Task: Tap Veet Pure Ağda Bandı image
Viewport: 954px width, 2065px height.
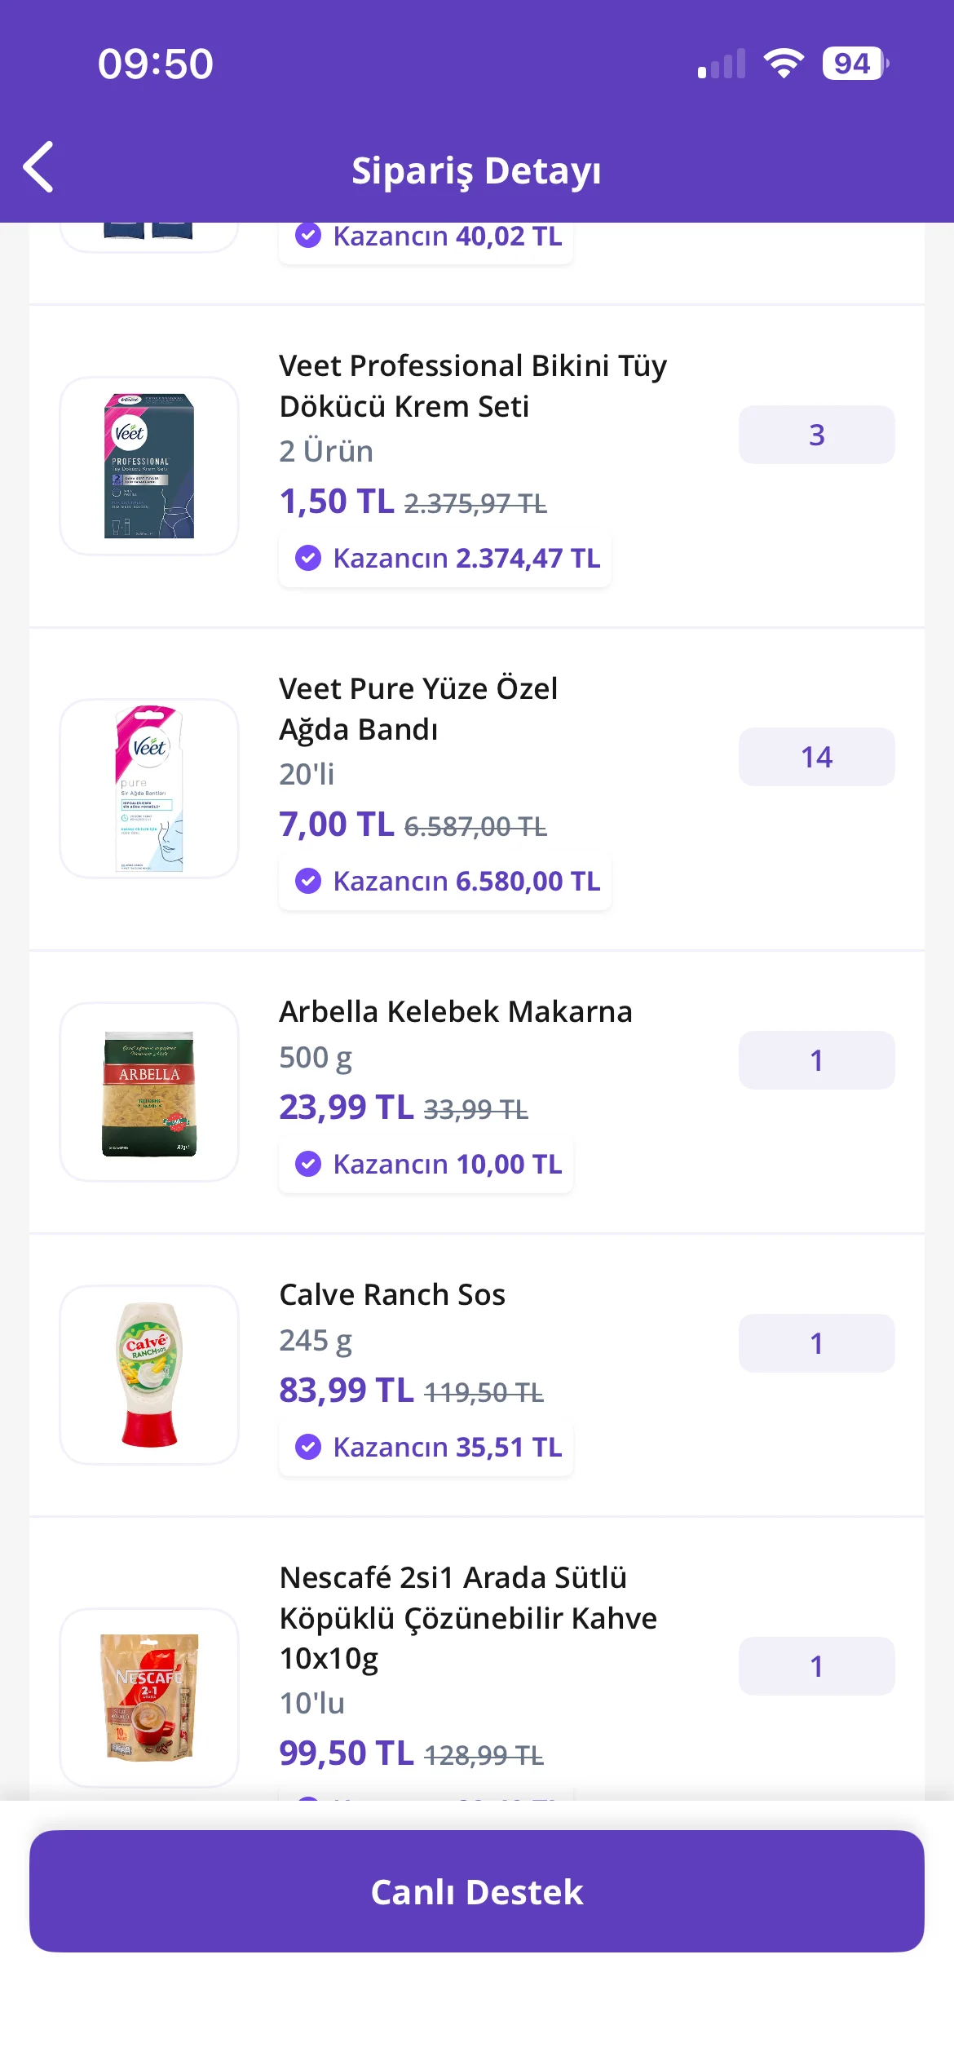Action: (x=149, y=788)
